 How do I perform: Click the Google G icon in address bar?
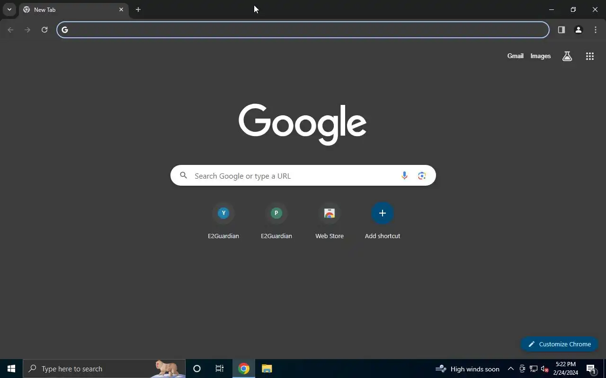(x=65, y=30)
